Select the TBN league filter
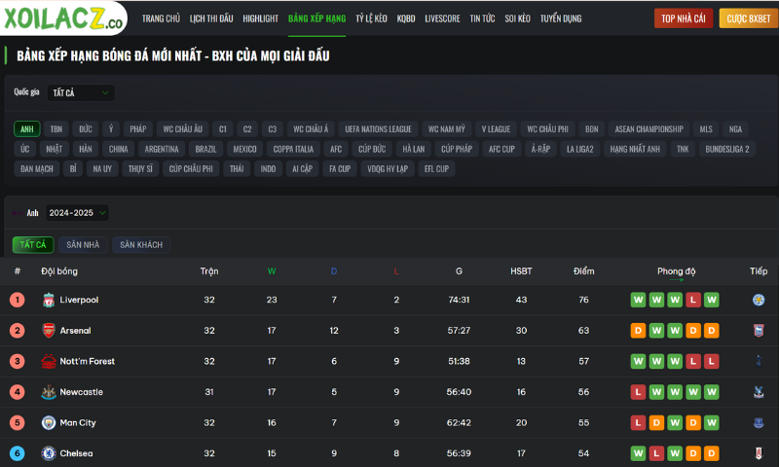 56,129
